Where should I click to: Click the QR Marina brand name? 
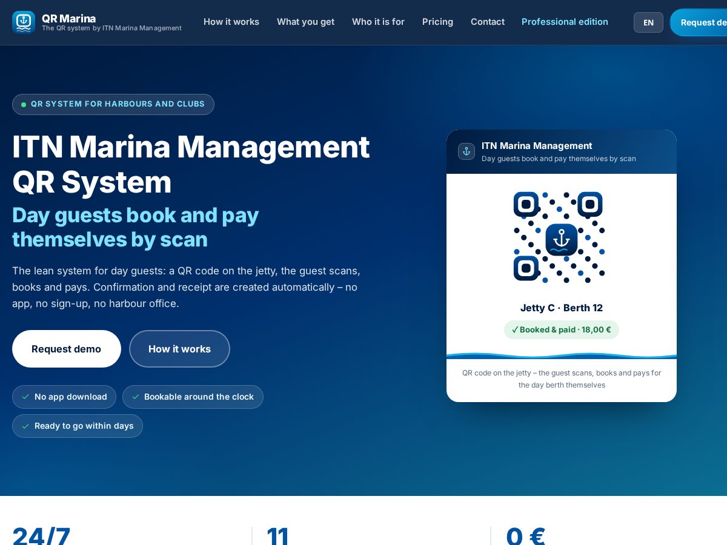[x=68, y=18]
